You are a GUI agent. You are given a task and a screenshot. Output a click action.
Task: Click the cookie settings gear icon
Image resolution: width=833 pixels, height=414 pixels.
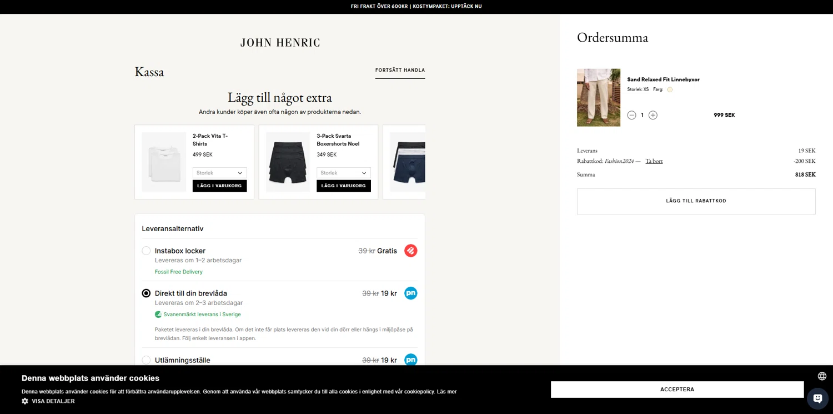coord(25,401)
